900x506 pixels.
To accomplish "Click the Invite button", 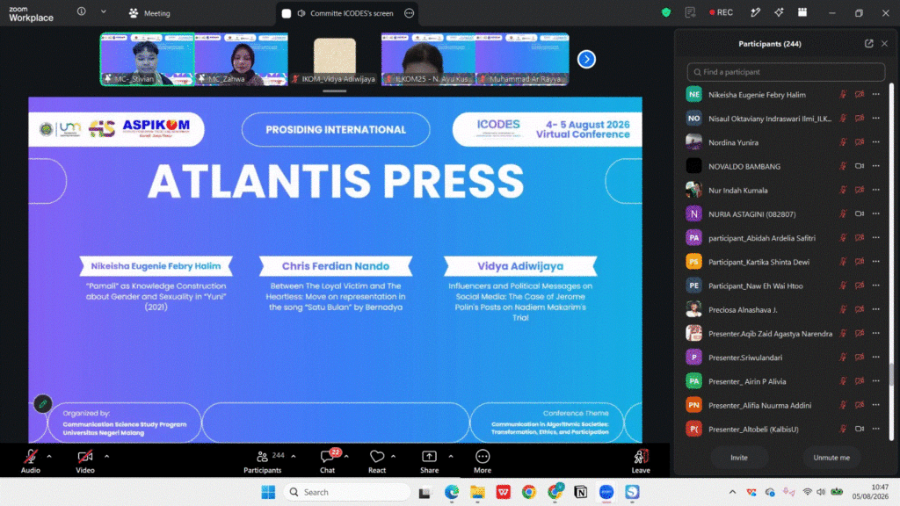I will tap(739, 458).
